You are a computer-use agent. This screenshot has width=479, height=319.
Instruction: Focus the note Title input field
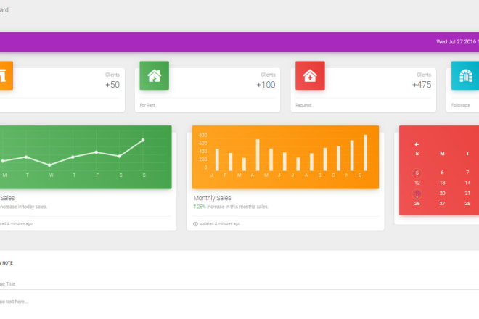point(239,284)
